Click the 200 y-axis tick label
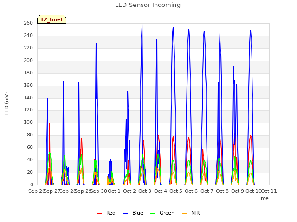 28,61
